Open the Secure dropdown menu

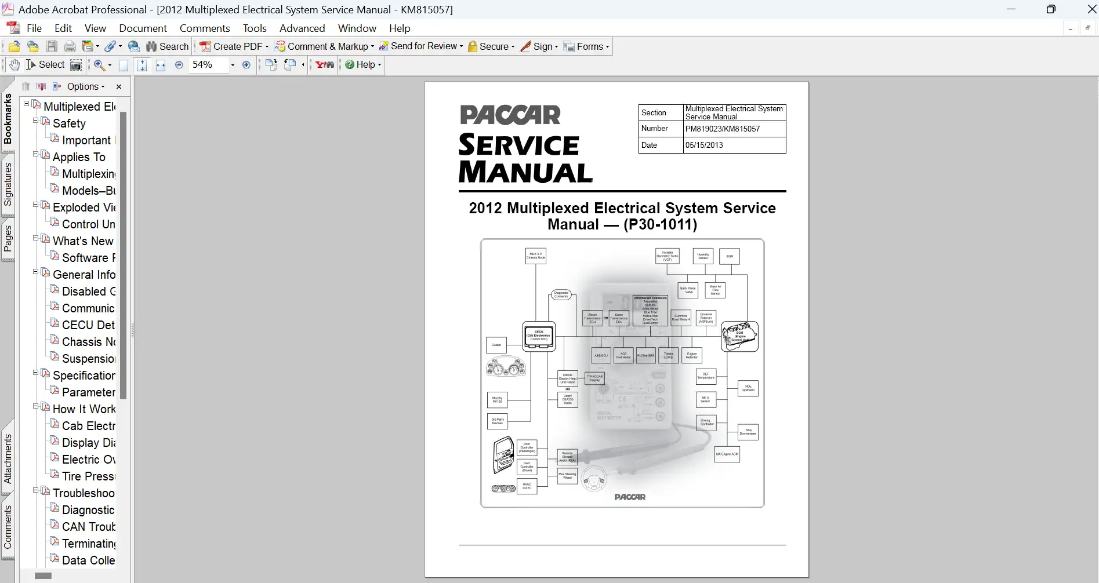pyautogui.click(x=491, y=46)
